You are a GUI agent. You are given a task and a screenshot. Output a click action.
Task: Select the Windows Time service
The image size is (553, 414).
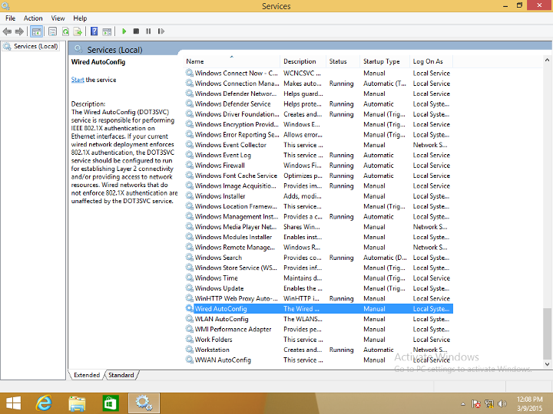(319, 278)
